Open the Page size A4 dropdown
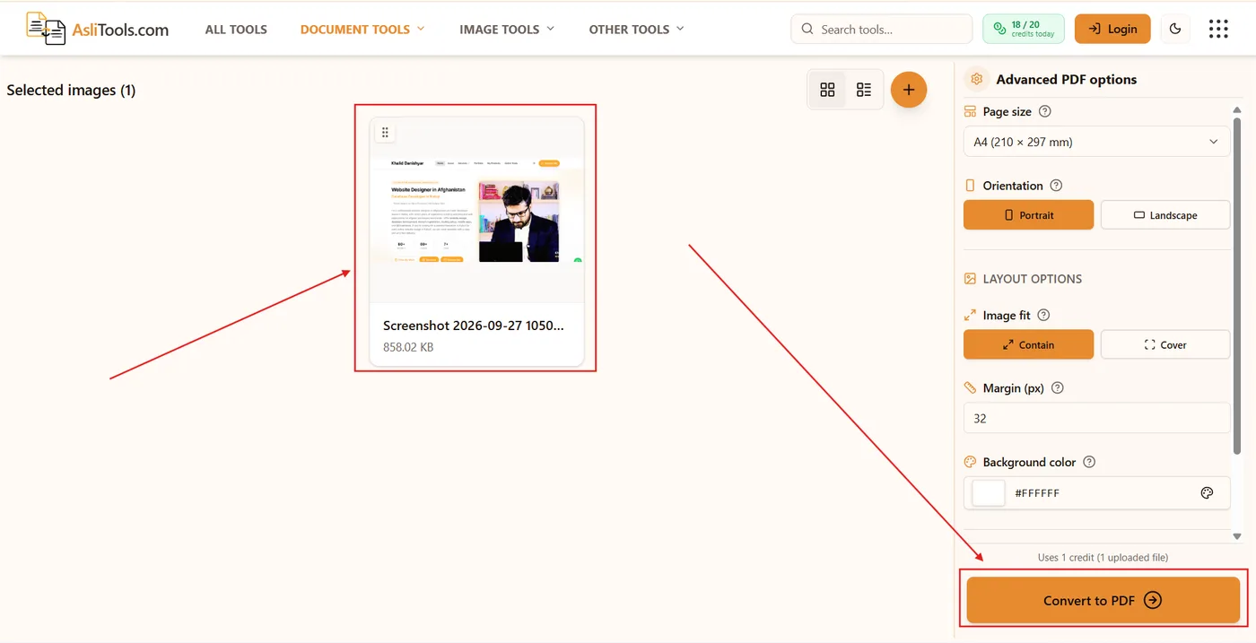1256x643 pixels. 1096,142
